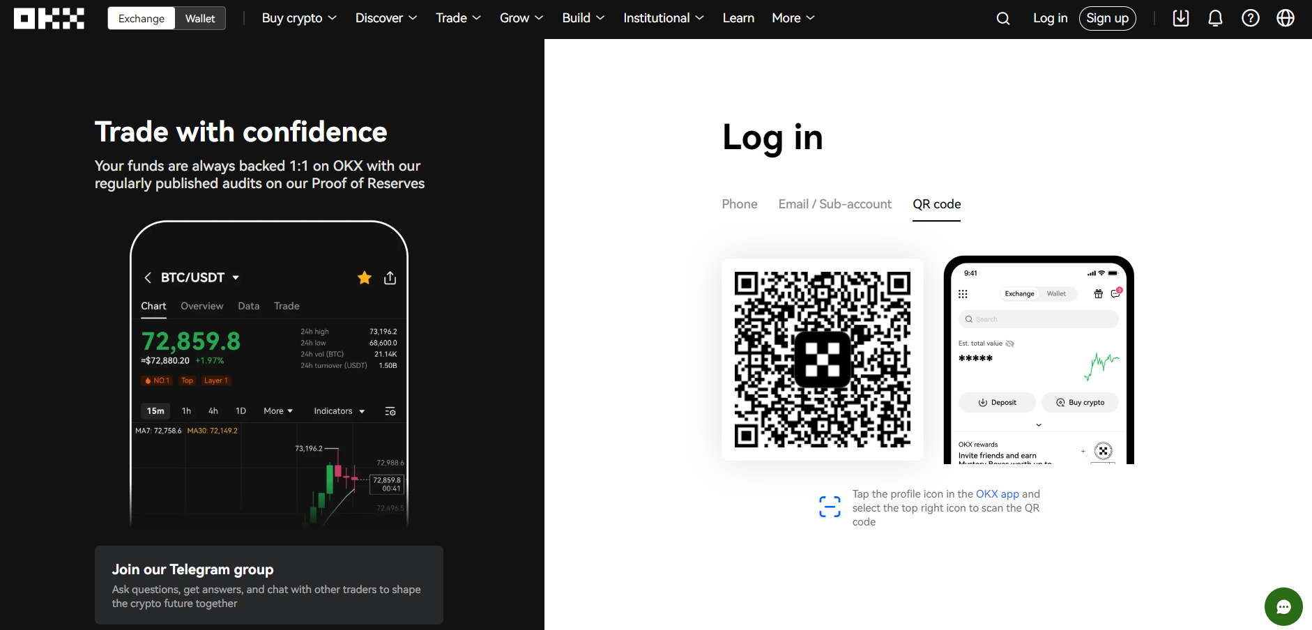1312x630 pixels.
Task: Expand the Discover menu
Action: point(386,18)
